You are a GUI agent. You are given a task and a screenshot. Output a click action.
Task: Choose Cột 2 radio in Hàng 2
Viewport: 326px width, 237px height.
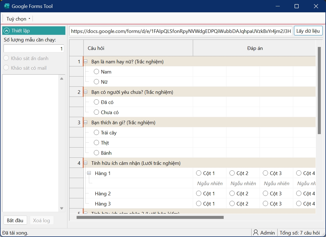[x=232, y=193]
